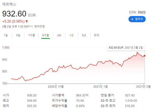Image resolution: width=156 pixels, height=112 pixels.
Task: Click the 배당수익률 label
Action: [60, 106]
